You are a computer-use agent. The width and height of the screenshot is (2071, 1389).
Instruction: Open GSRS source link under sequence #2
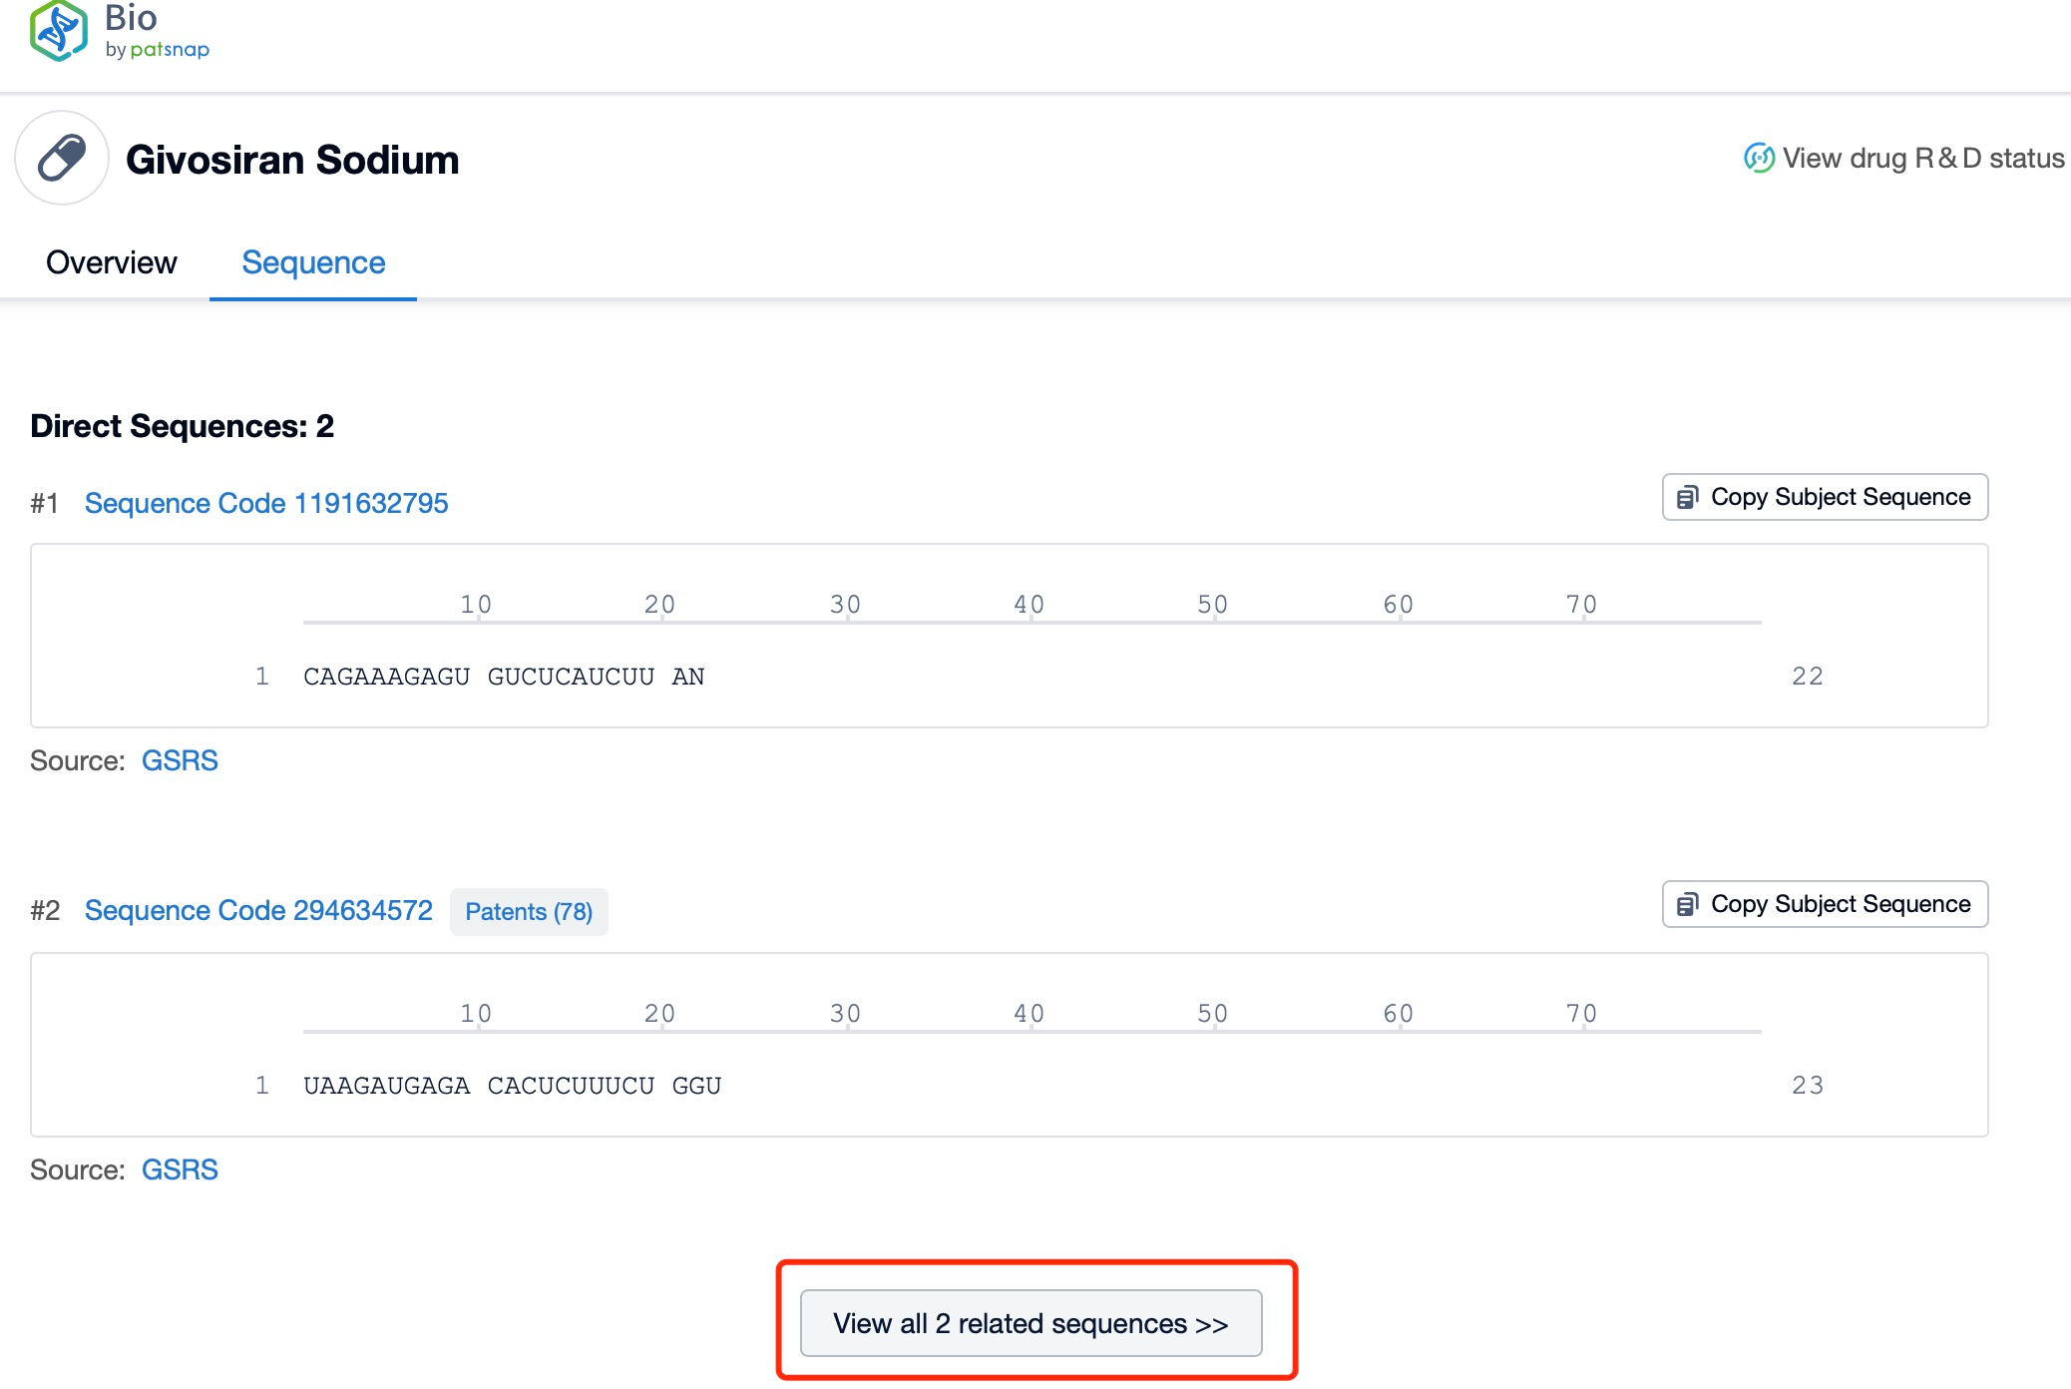[180, 1169]
